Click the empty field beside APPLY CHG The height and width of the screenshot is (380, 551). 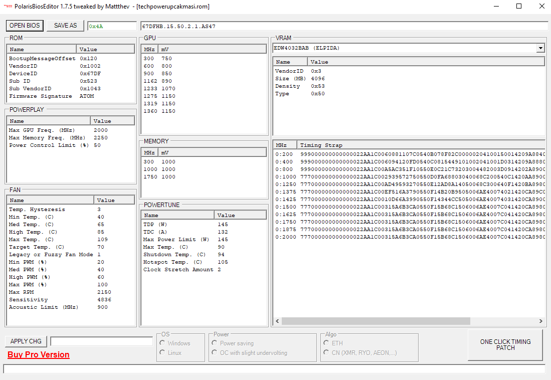pos(102,341)
